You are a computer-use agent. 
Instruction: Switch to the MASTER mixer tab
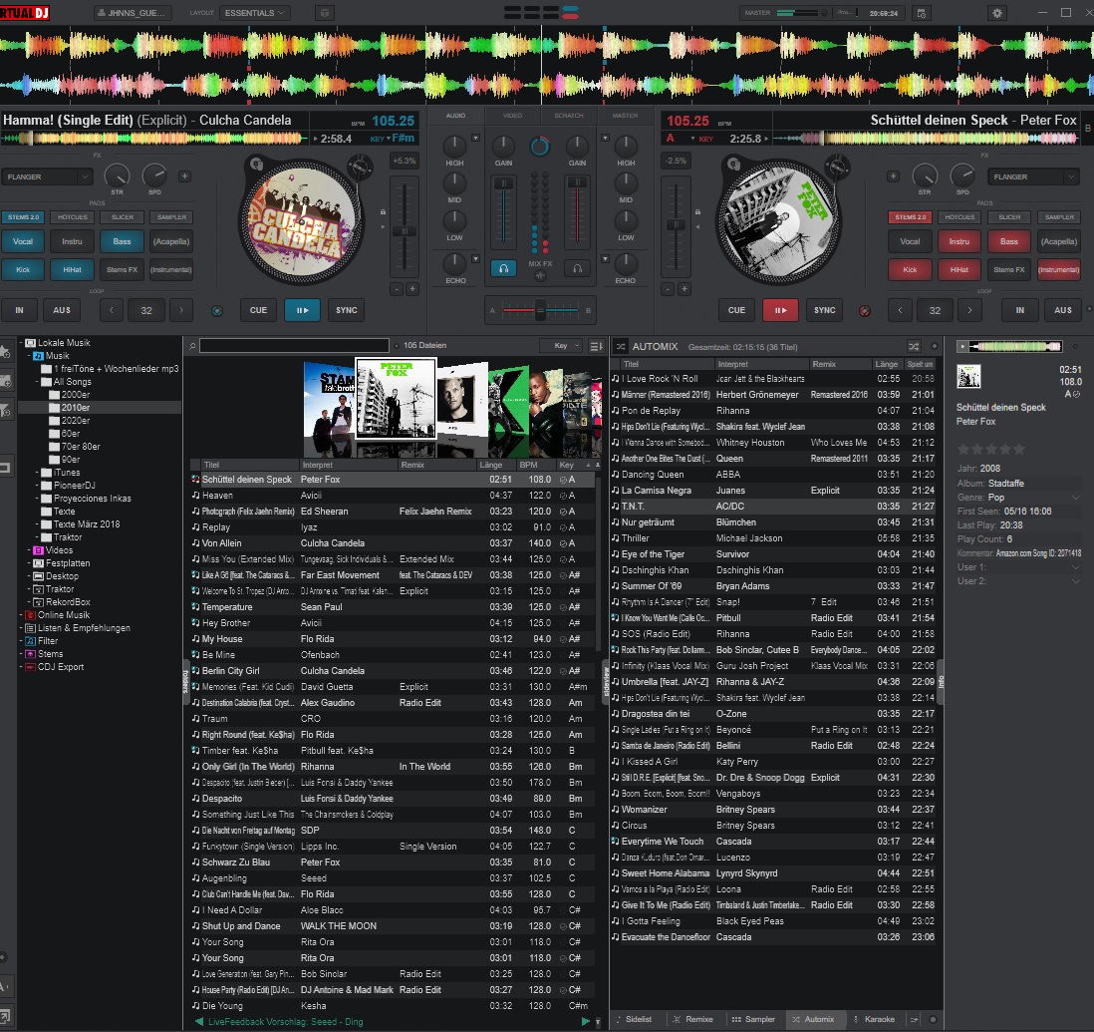[x=625, y=116]
